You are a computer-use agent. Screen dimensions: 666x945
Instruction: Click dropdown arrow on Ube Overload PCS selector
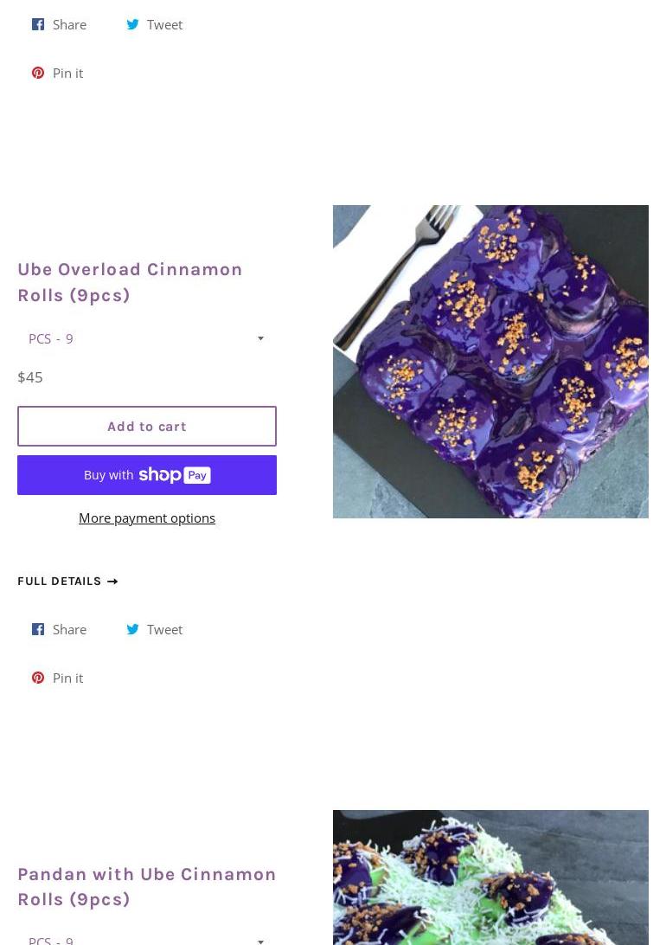260,338
